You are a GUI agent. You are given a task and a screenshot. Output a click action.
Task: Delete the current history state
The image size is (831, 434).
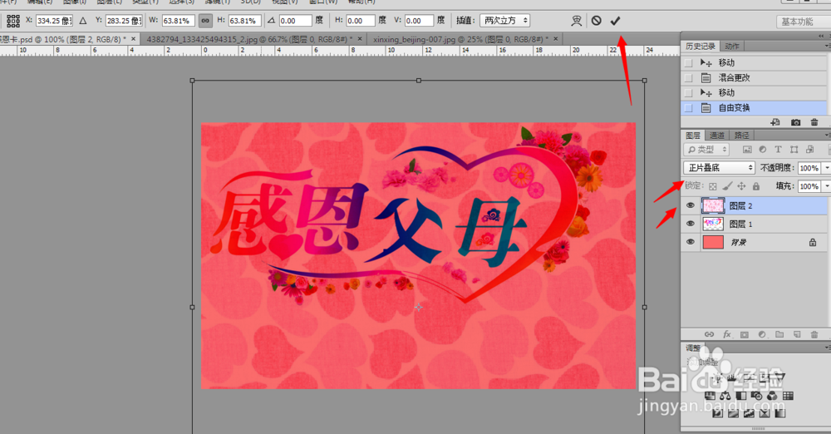point(814,122)
